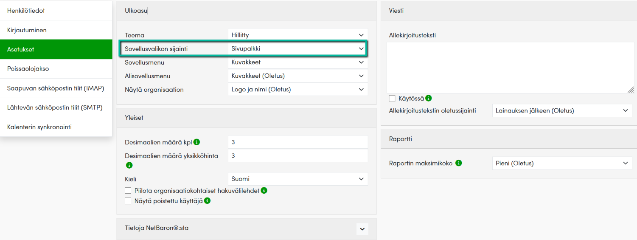The image size is (637, 240).
Task: Click info icon next to Näytä poistettu käyttäjä
Action: point(208,201)
